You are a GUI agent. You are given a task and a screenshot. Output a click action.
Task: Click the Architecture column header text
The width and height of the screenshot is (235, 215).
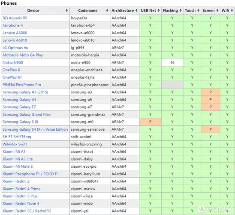point(123,10)
